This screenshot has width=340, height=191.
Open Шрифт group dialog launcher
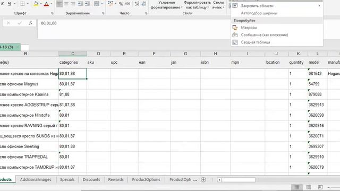point(52,13)
